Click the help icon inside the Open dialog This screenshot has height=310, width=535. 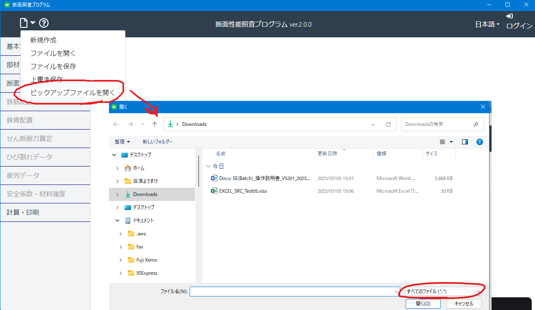pyautogui.click(x=479, y=141)
